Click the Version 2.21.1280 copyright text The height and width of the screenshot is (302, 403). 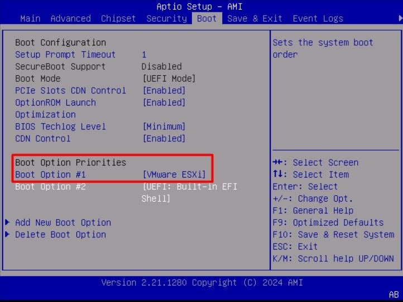coord(202,282)
